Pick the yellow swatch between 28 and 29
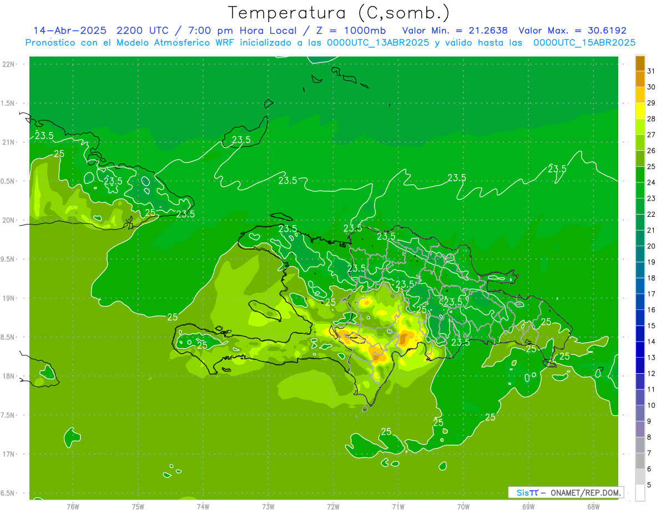The height and width of the screenshot is (514, 666). pyautogui.click(x=640, y=111)
